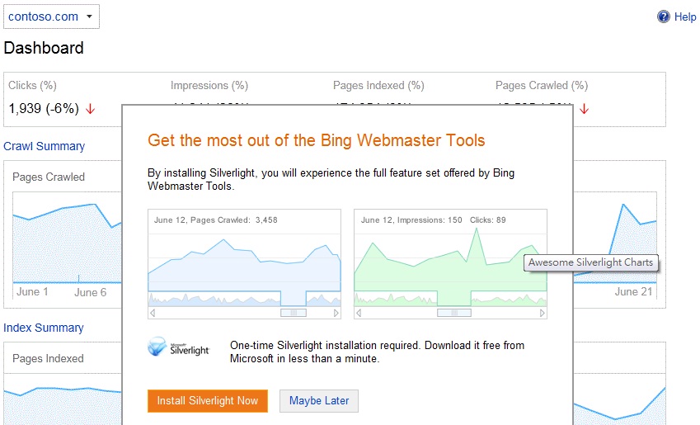The width and height of the screenshot is (700, 425).
Task: Open the Index Summary link
Action: pos(44,328)
